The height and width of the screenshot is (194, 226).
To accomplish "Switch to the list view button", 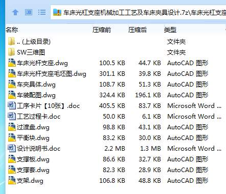I will tap(42, 12).
